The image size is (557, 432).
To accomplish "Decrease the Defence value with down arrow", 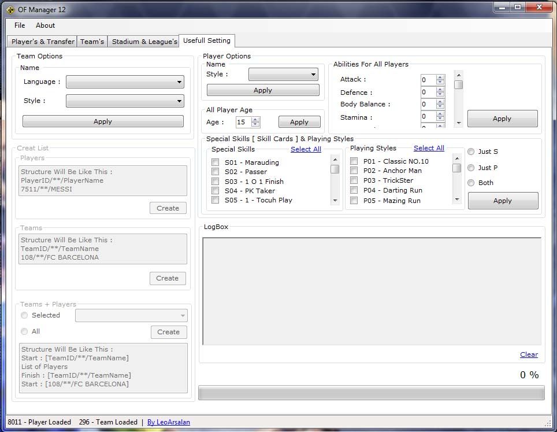I will (x=440, y=95).
